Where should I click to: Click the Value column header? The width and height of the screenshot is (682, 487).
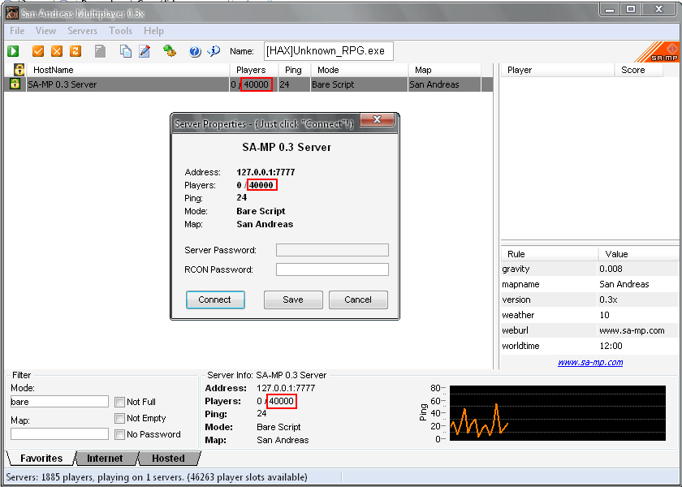coord(638,254)
